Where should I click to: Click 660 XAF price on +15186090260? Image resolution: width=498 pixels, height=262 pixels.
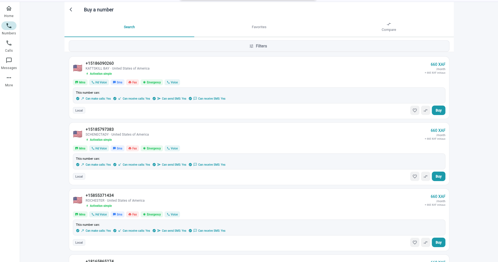coord(438,64)
